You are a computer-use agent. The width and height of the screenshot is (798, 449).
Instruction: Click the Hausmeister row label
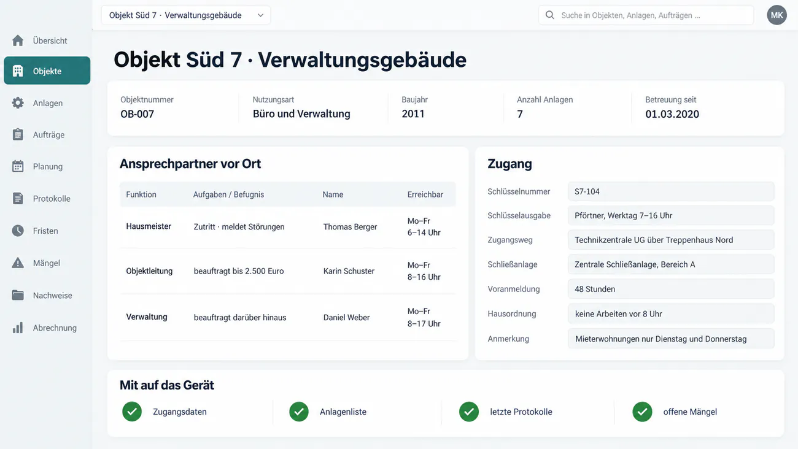pyautogui.click(x=149, y=226)
